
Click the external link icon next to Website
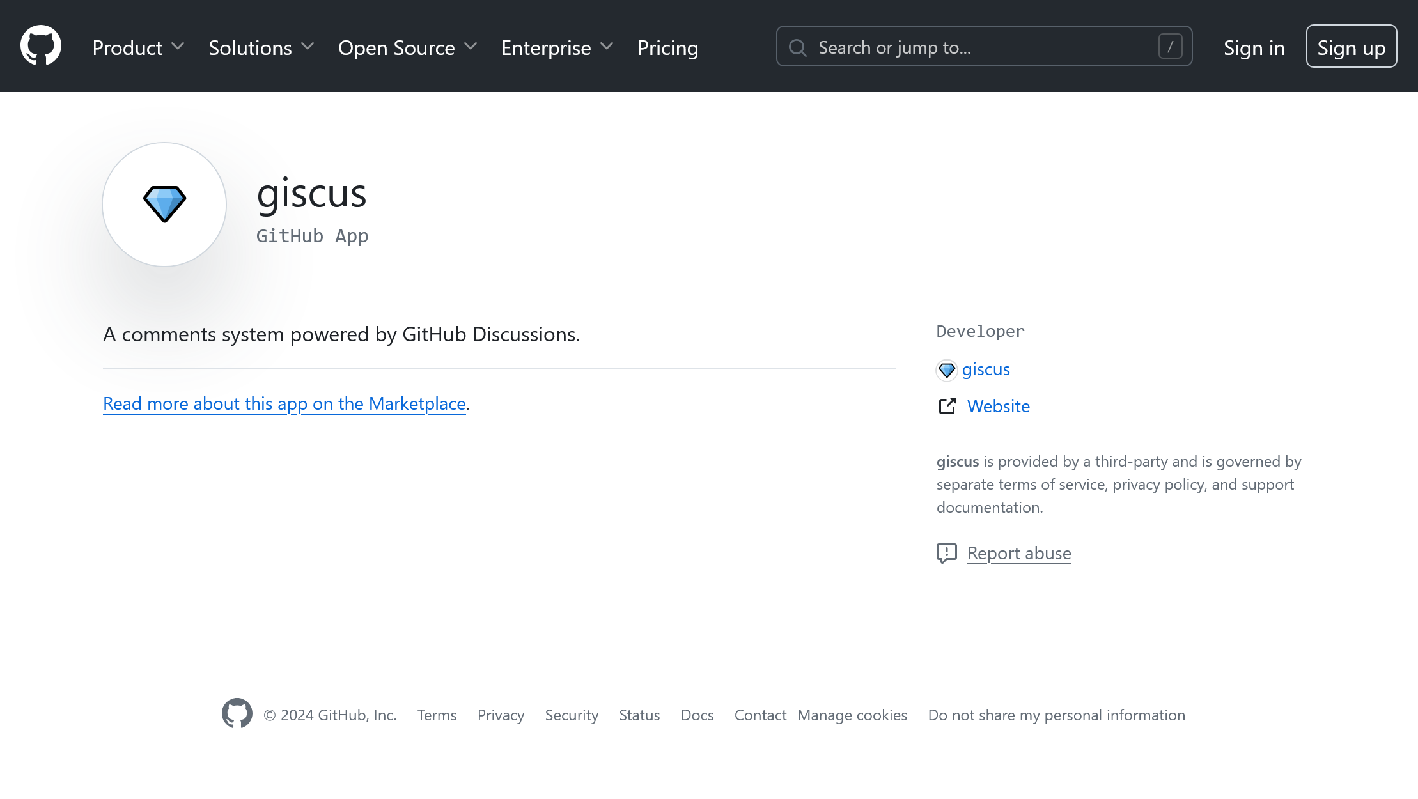click(x=947, y=406)
